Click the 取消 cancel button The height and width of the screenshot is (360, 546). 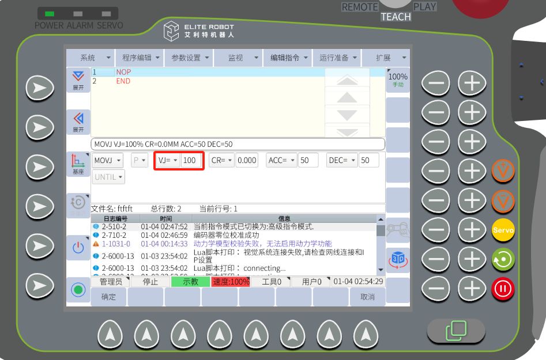(367, 297)
